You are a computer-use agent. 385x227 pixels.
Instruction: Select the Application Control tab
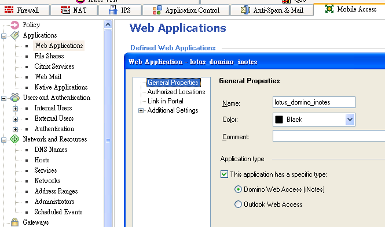186,10
